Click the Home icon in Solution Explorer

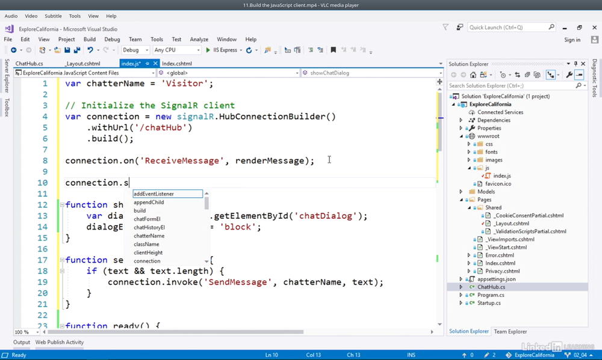click(x=473, y=75)
